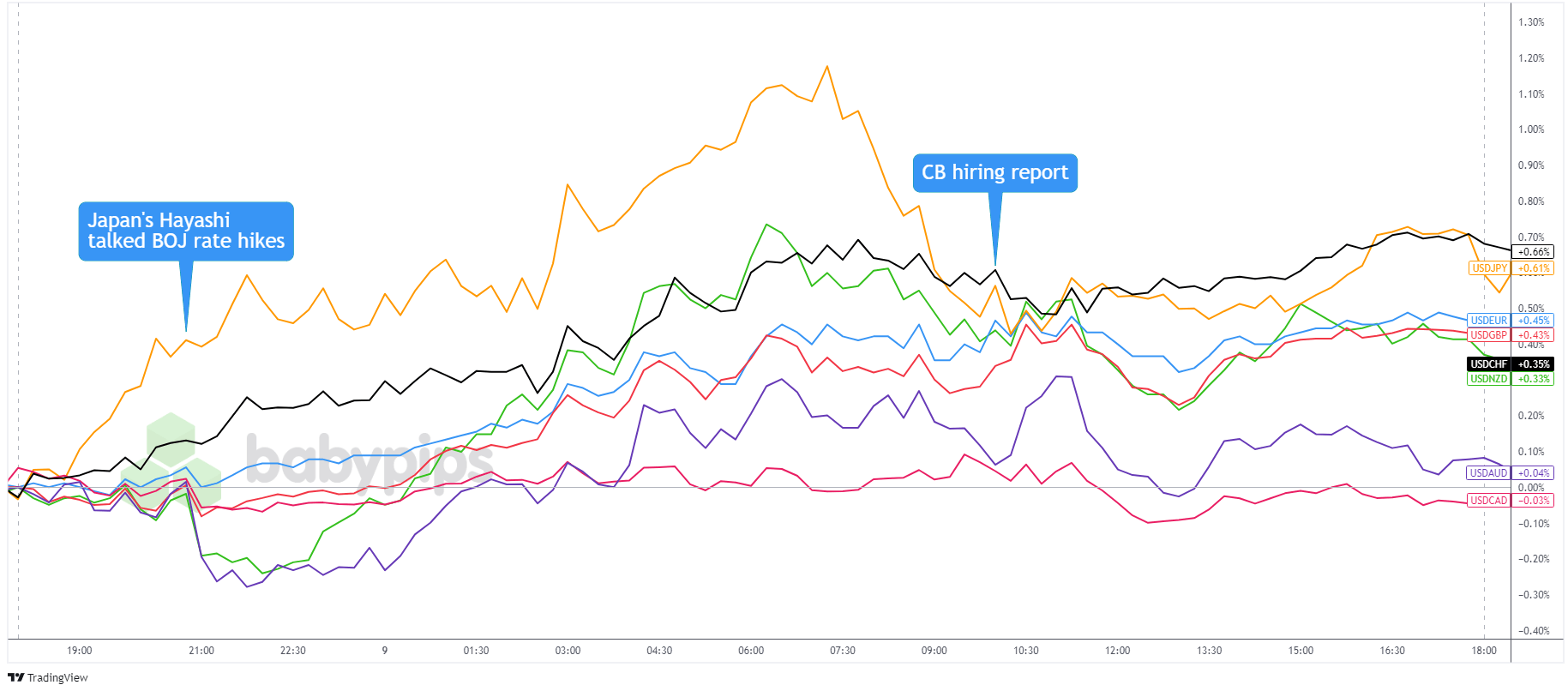Click the USDAUD series label

[1489, 473]
